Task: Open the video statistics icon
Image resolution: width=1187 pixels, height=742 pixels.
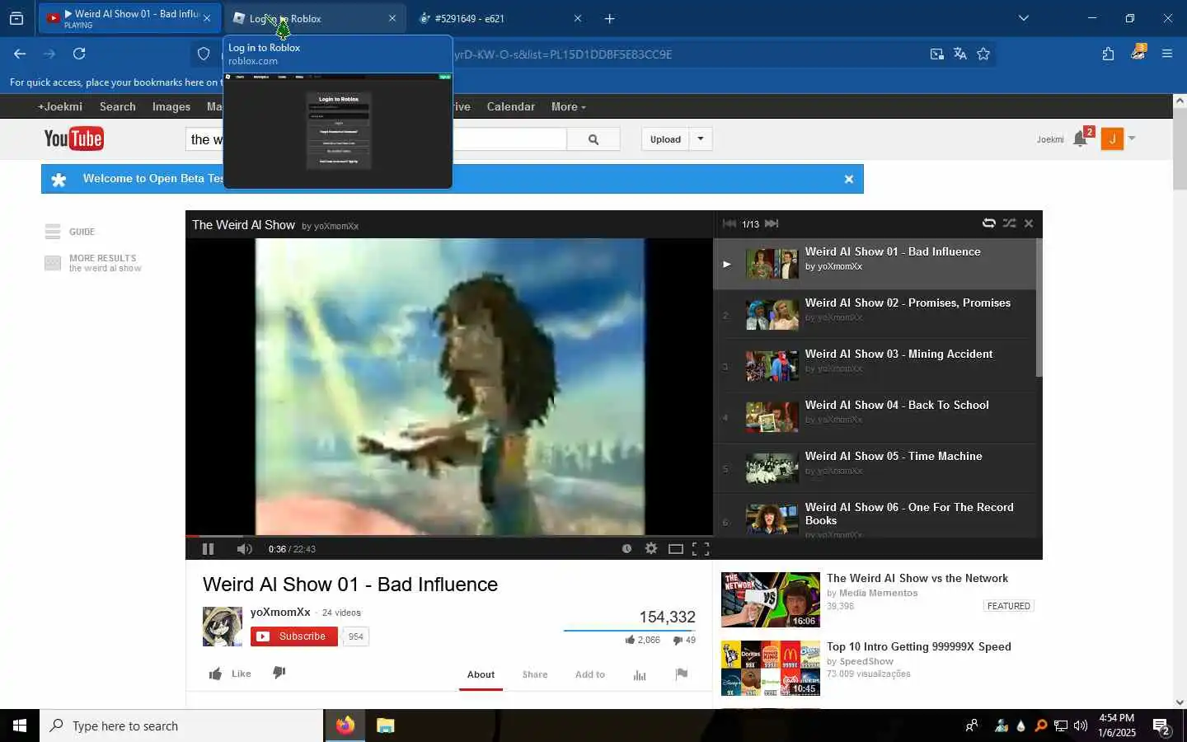Action: click(640, 674)
